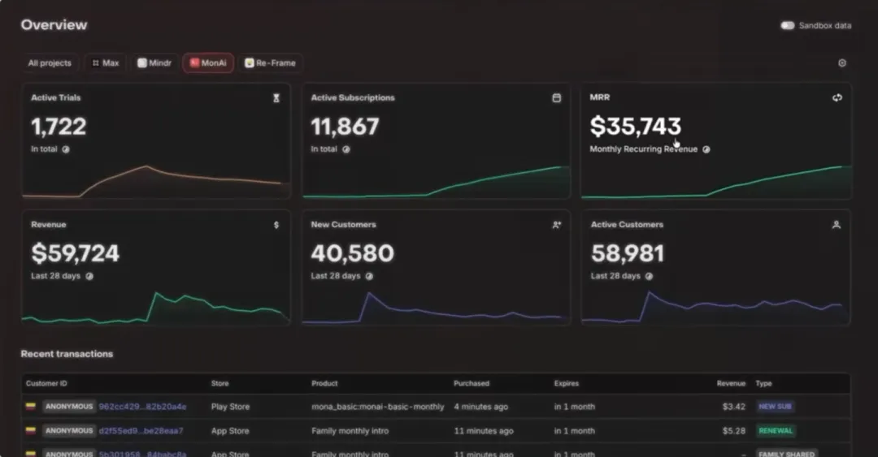Filter overview by Mindr project
Image resolution: width=878 pixels, height=457 pixels.
click(x=154, y=63)
